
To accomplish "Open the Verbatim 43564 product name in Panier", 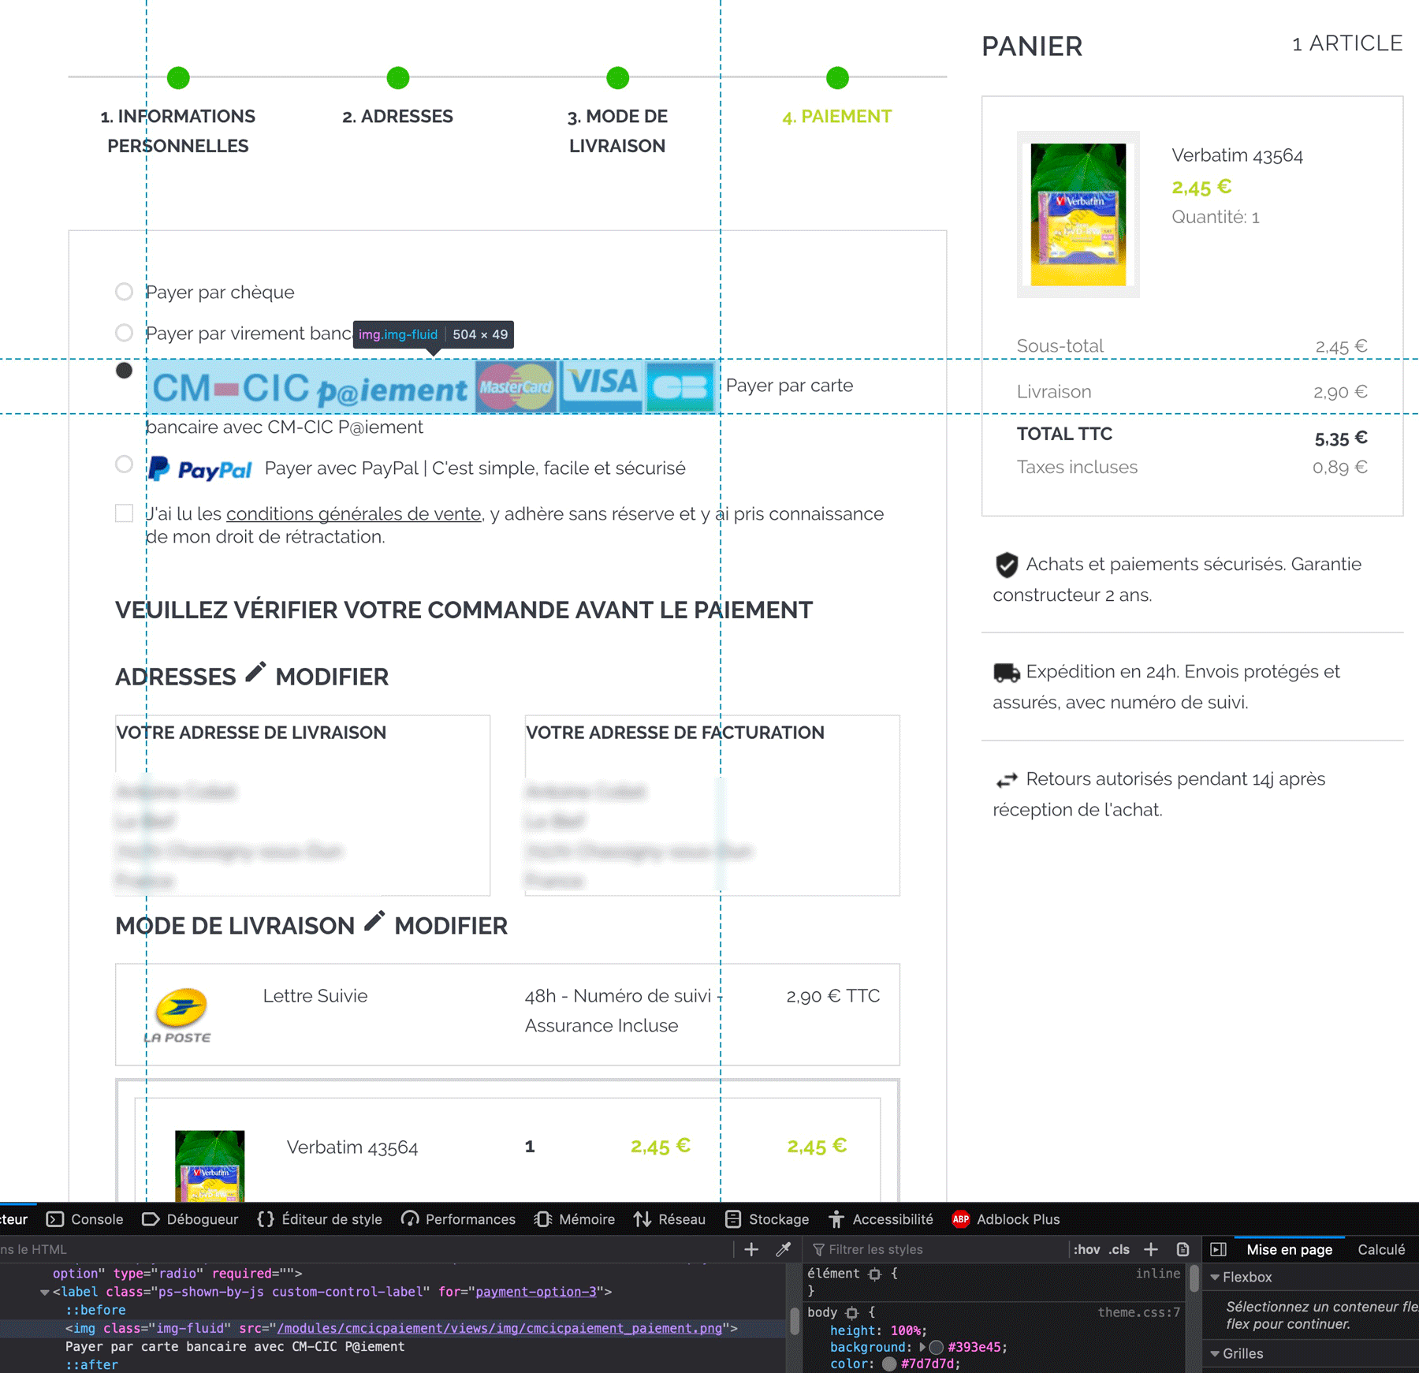I will [x=1237, y=155].
